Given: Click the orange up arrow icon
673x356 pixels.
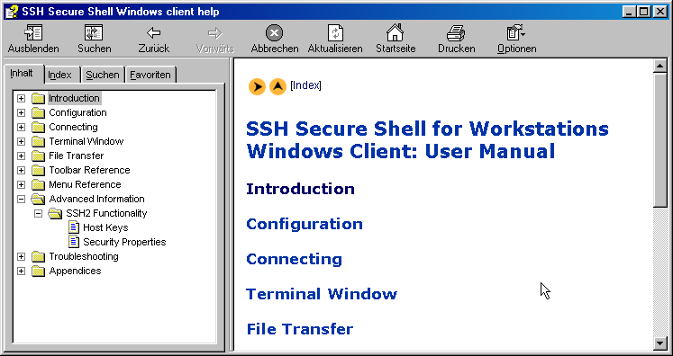Looking at the screenshot, I should pyautogui.click(x=277, y=86).
